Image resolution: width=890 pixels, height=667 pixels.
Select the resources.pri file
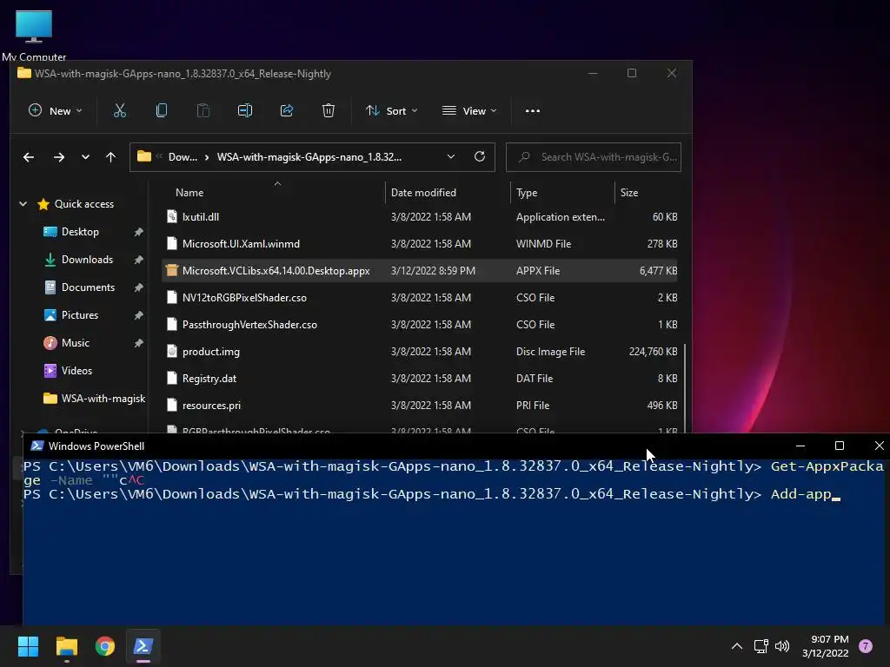tap(420, 406)
